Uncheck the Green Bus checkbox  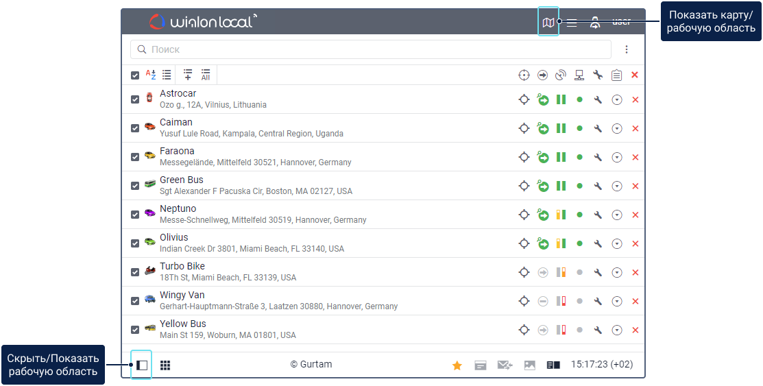pyautogui.click(x=135, y=185)
